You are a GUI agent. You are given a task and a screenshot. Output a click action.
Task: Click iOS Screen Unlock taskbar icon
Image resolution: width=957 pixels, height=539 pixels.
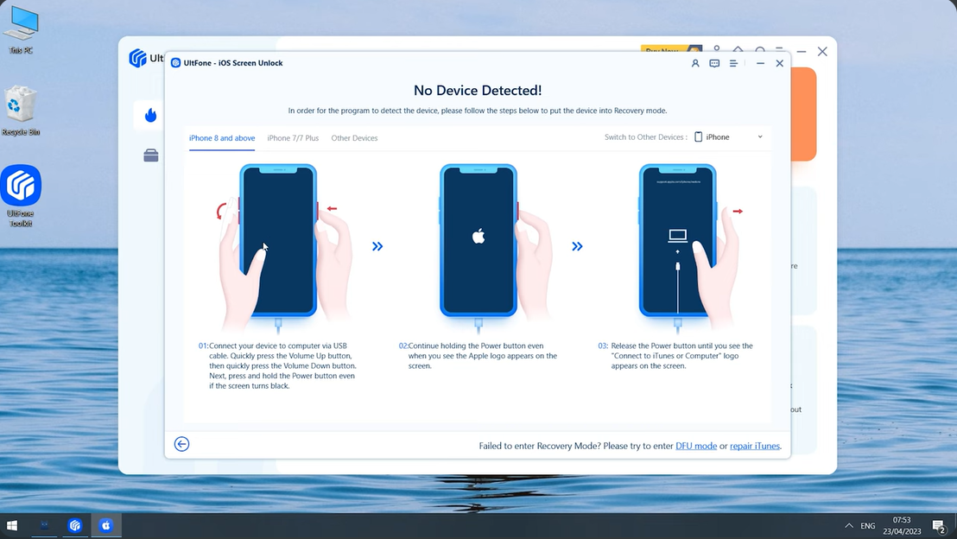tap(105, 525)
